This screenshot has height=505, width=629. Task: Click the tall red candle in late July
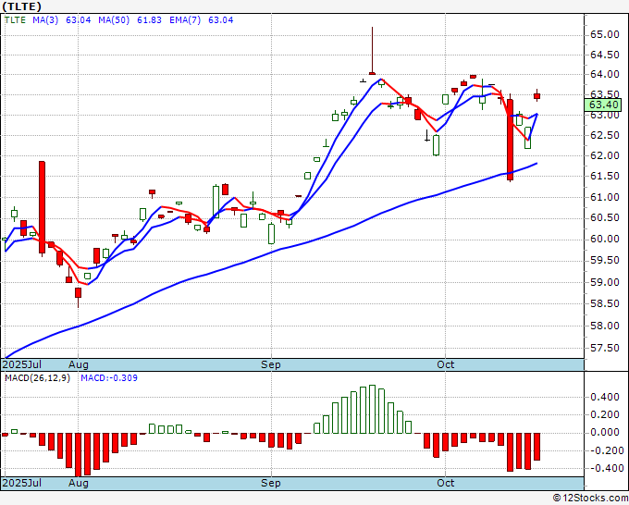tap(42, 207)
